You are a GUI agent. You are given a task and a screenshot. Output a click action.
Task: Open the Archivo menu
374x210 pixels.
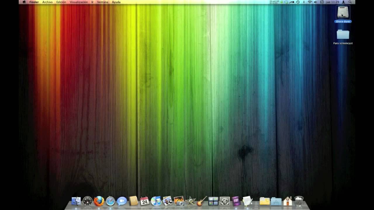47,2
